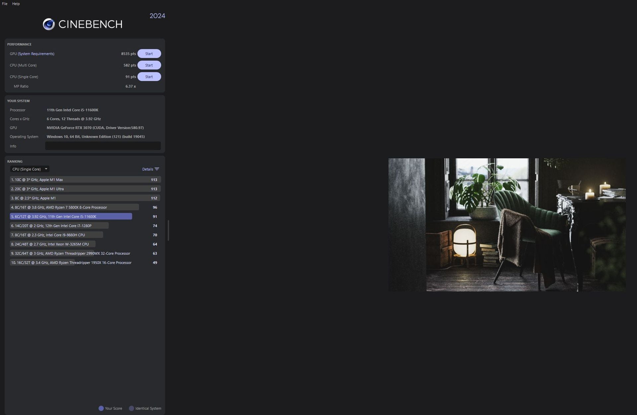
Task: Start the CPU Single Core benchmark
Action: click(149, 77)
